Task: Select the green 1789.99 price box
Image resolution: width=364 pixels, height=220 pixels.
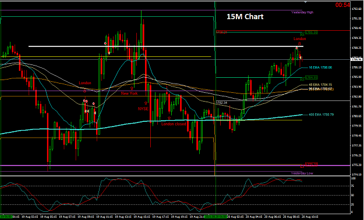Action: click(x=312, y=33)
